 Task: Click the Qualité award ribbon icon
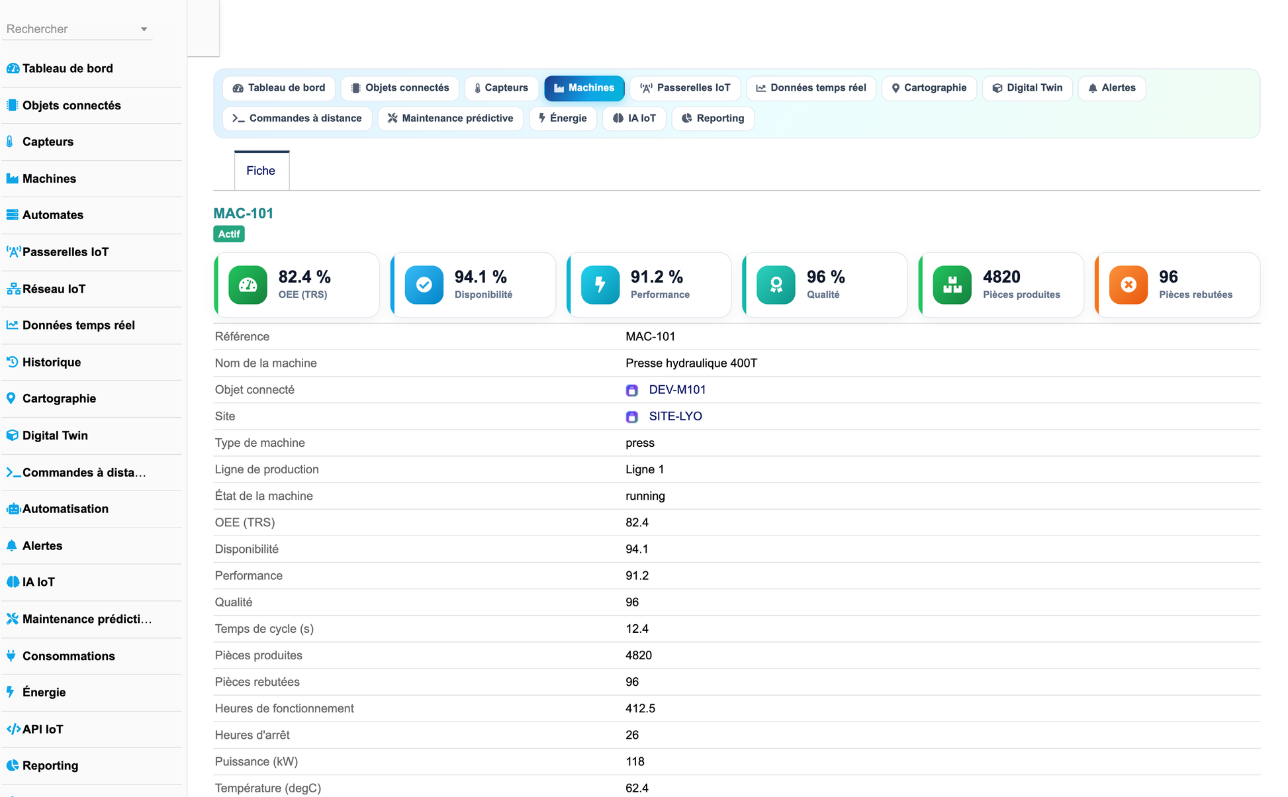point(776,285)
